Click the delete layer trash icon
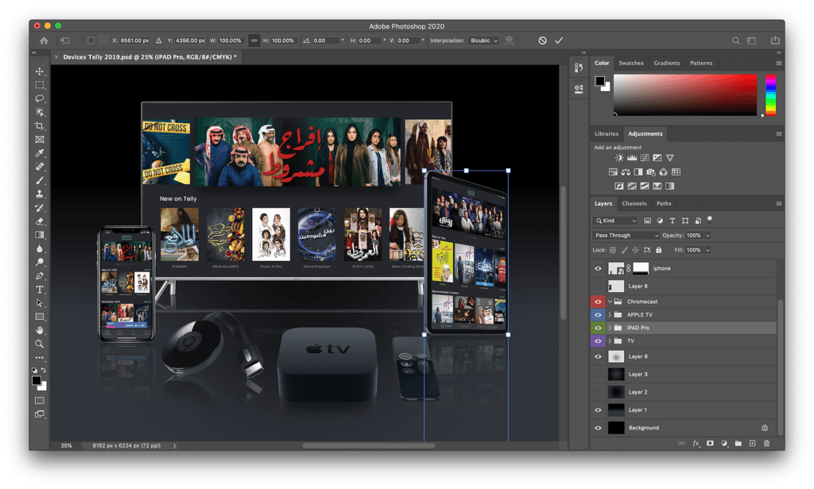Screen dimensions: 814x489 (766, 443)
